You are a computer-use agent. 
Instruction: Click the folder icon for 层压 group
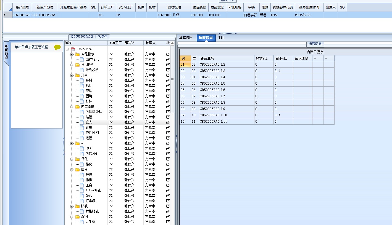[x=77, y=169]
